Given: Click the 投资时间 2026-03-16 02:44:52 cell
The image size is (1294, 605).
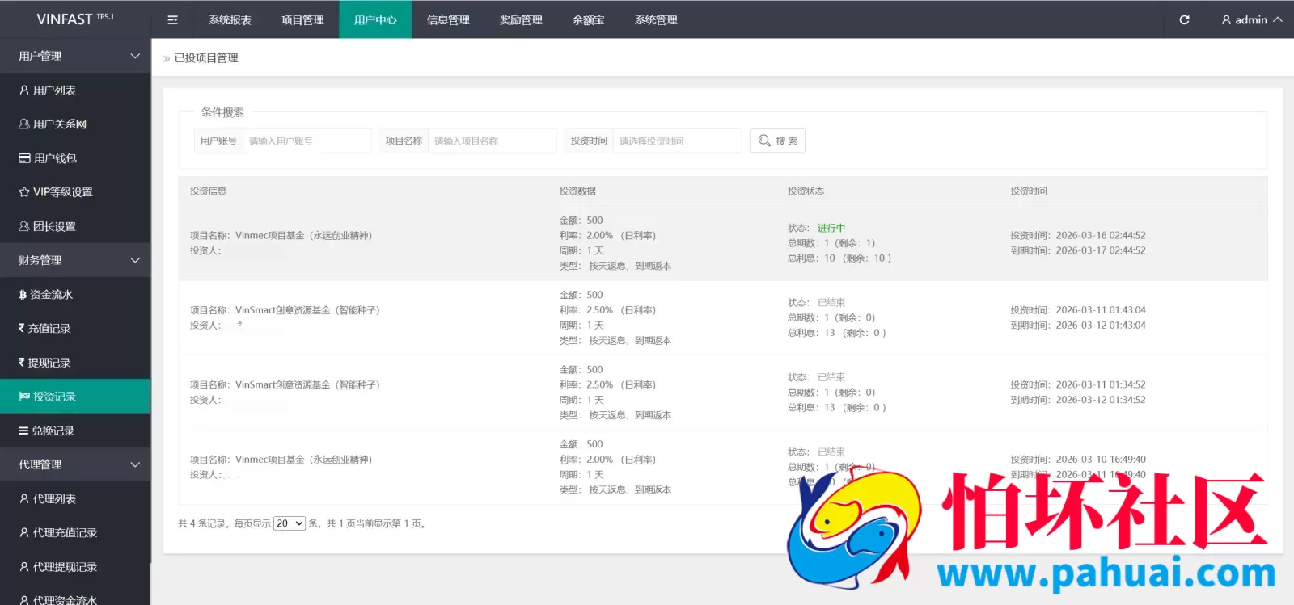Looking at the screenshot, I should tap(1078, 236).
